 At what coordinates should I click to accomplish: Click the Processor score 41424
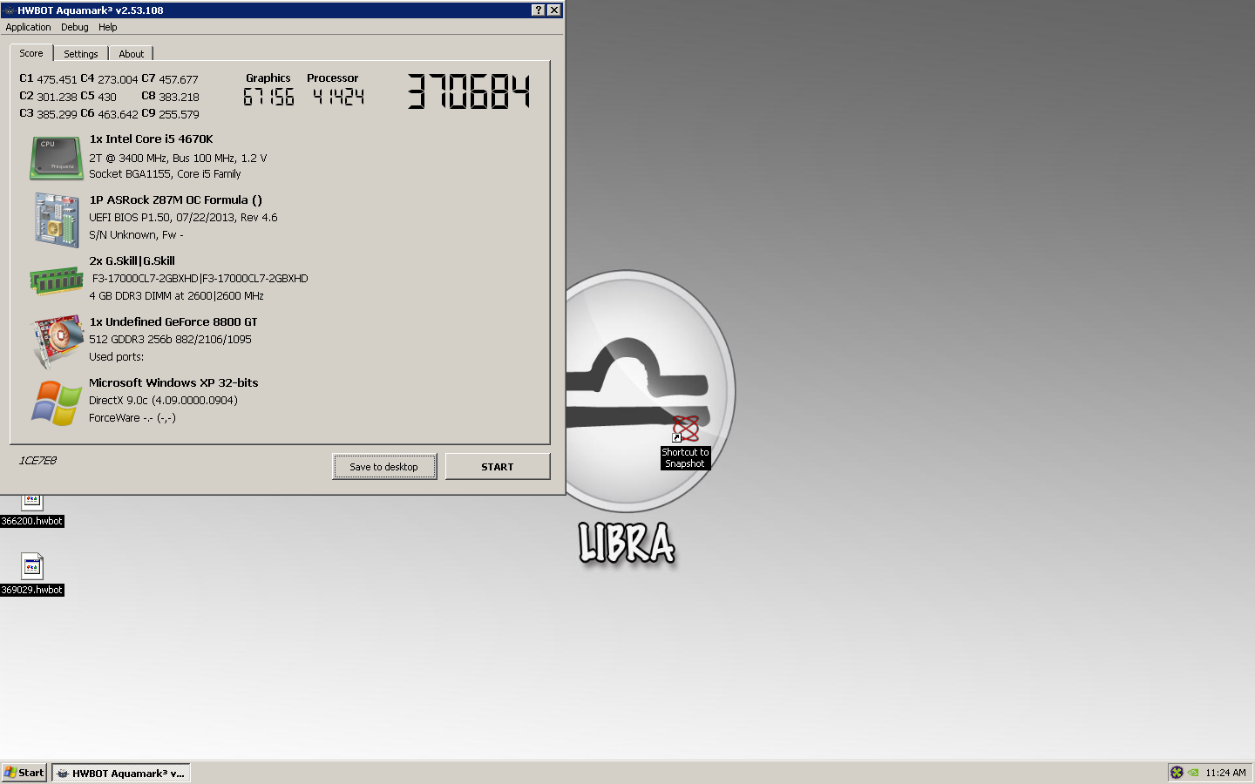pos(338,97)
